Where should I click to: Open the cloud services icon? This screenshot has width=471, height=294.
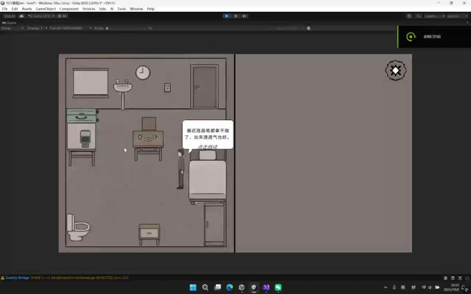pyautogui.click(x=22, y=16)
